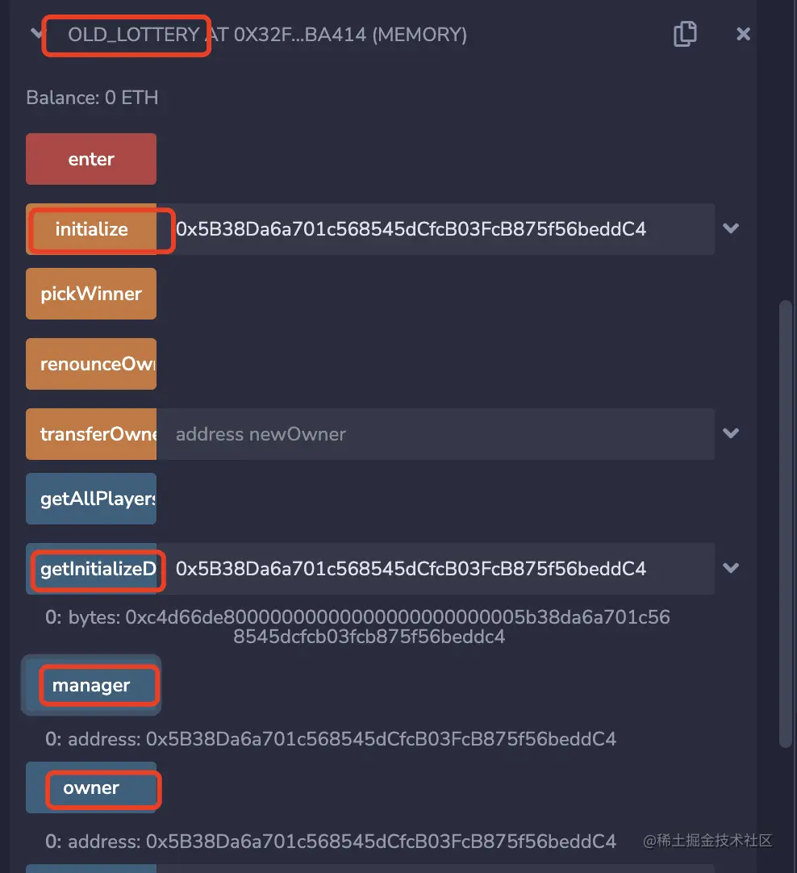797x873 pixels.
Task: Run the initialize function
Action: 90,229
